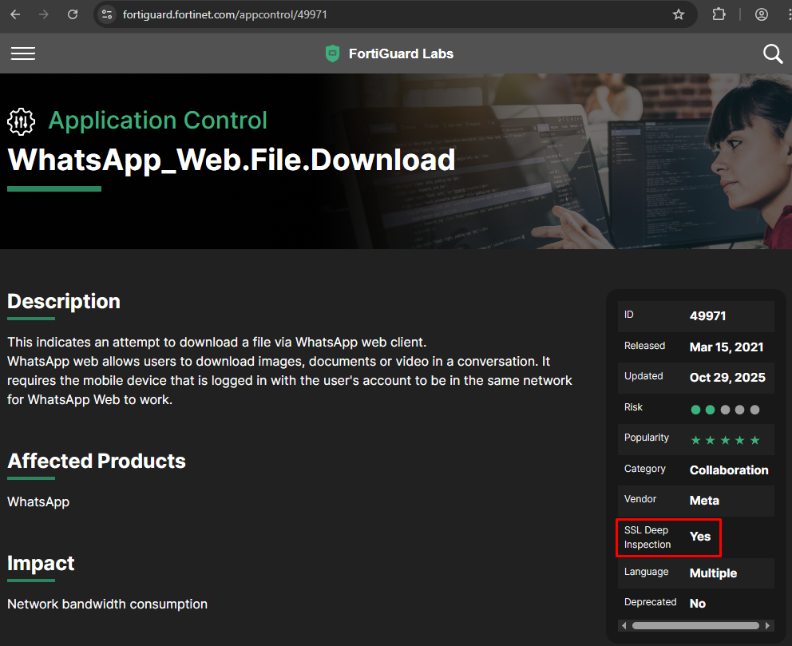This screenshot has height=646, width=792.
Task: Reload the FortiGuard page
Action: click(72, 14)
